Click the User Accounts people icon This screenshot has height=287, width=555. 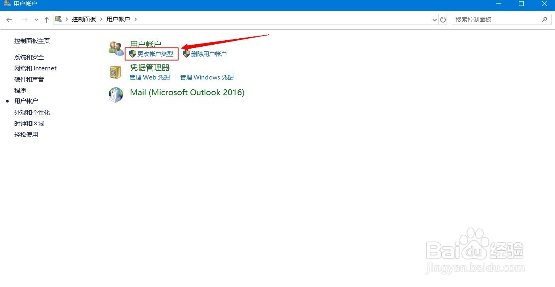(x=116, y=48)
